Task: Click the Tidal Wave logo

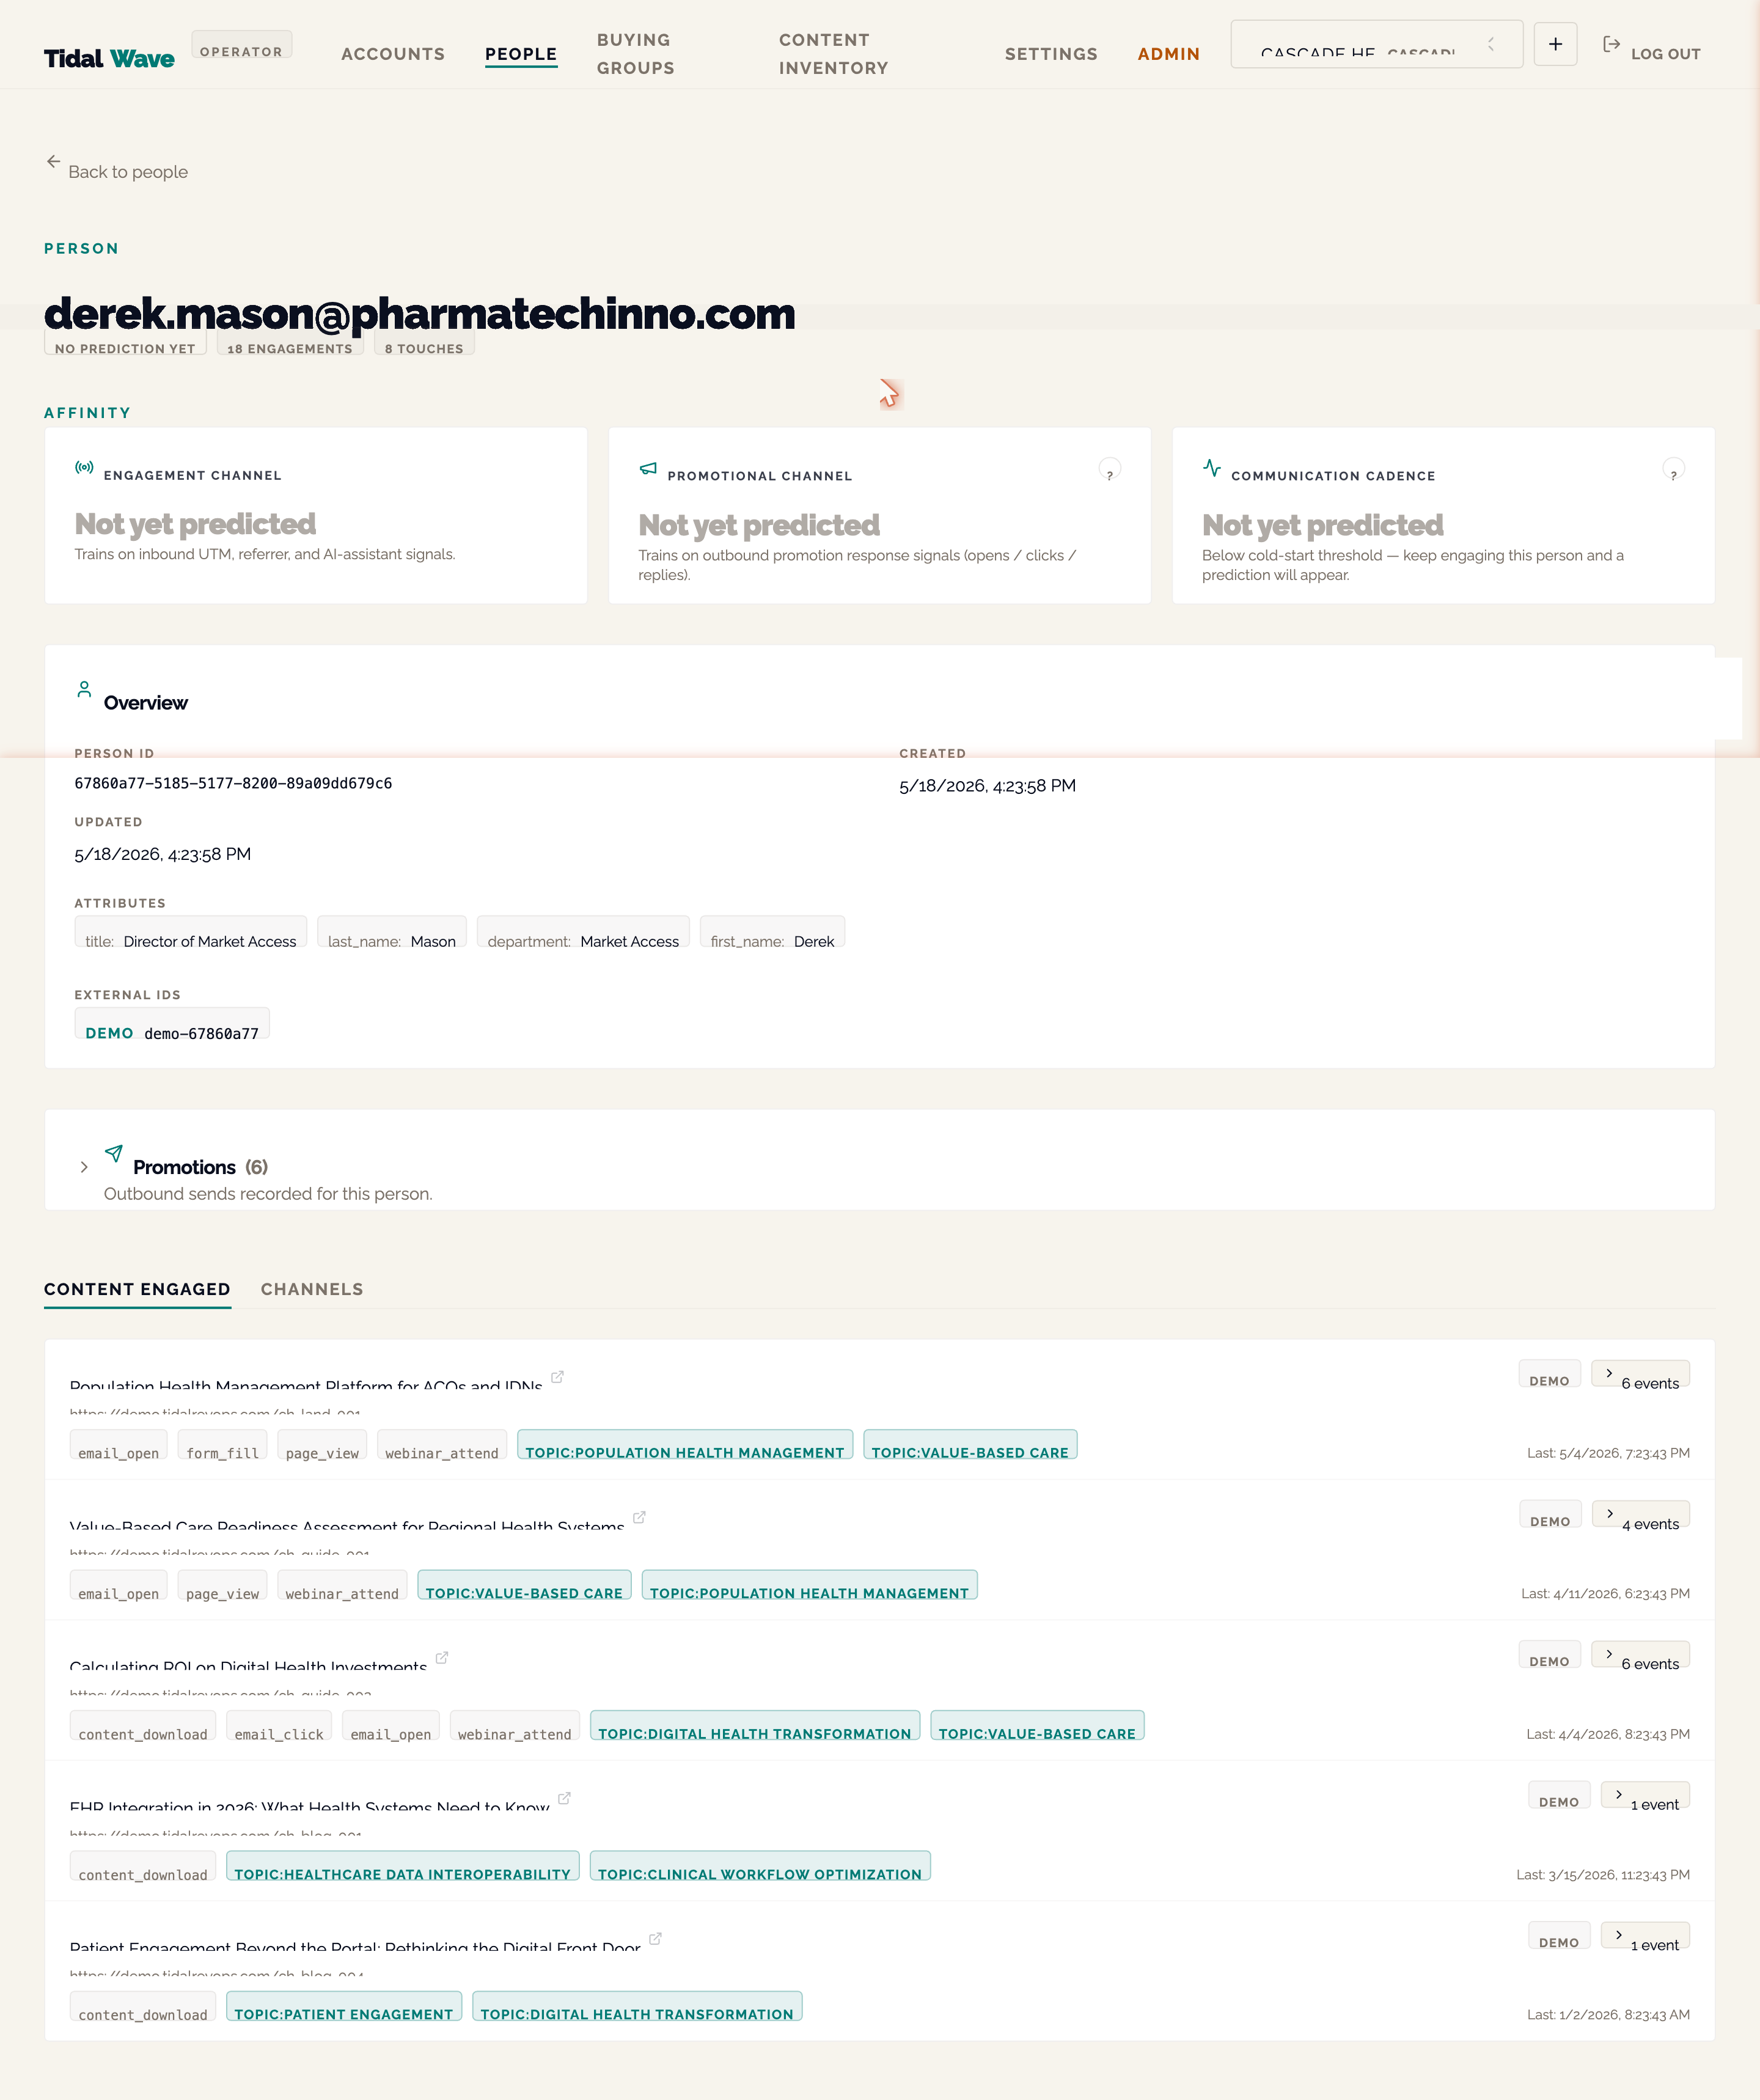Action: [x=109, y=58]
